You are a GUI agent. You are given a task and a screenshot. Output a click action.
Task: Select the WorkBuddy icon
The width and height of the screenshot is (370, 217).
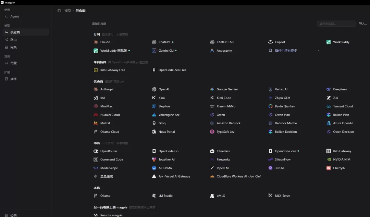pos(329,42)
